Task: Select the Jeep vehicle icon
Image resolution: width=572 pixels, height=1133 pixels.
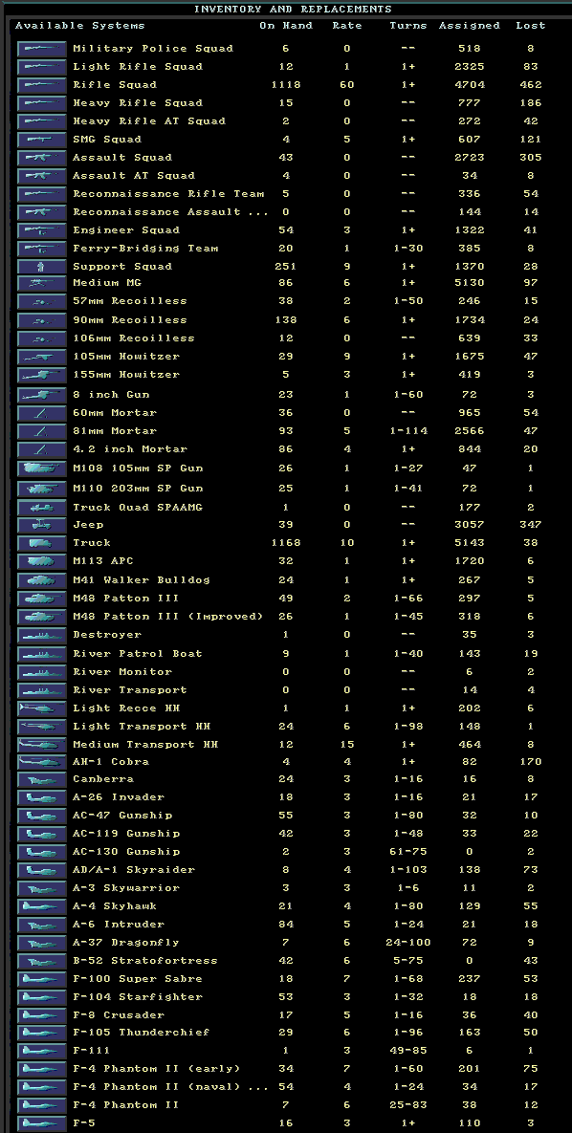Action: pyautogui.click(x=42, y=525)
